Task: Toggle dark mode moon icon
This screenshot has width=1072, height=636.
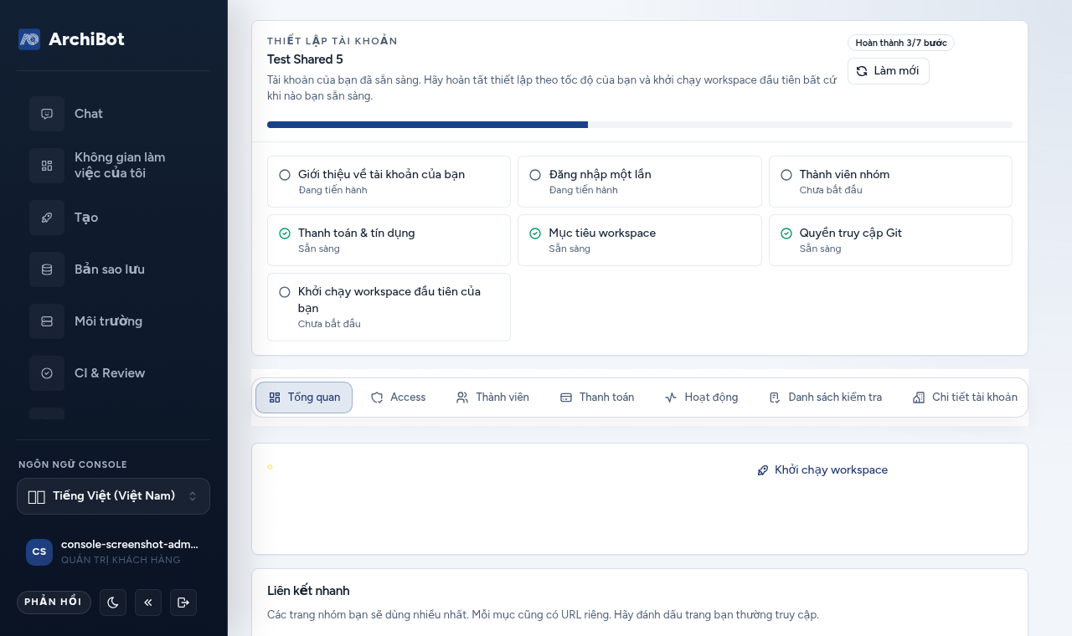Action: [x=113, y=603]
